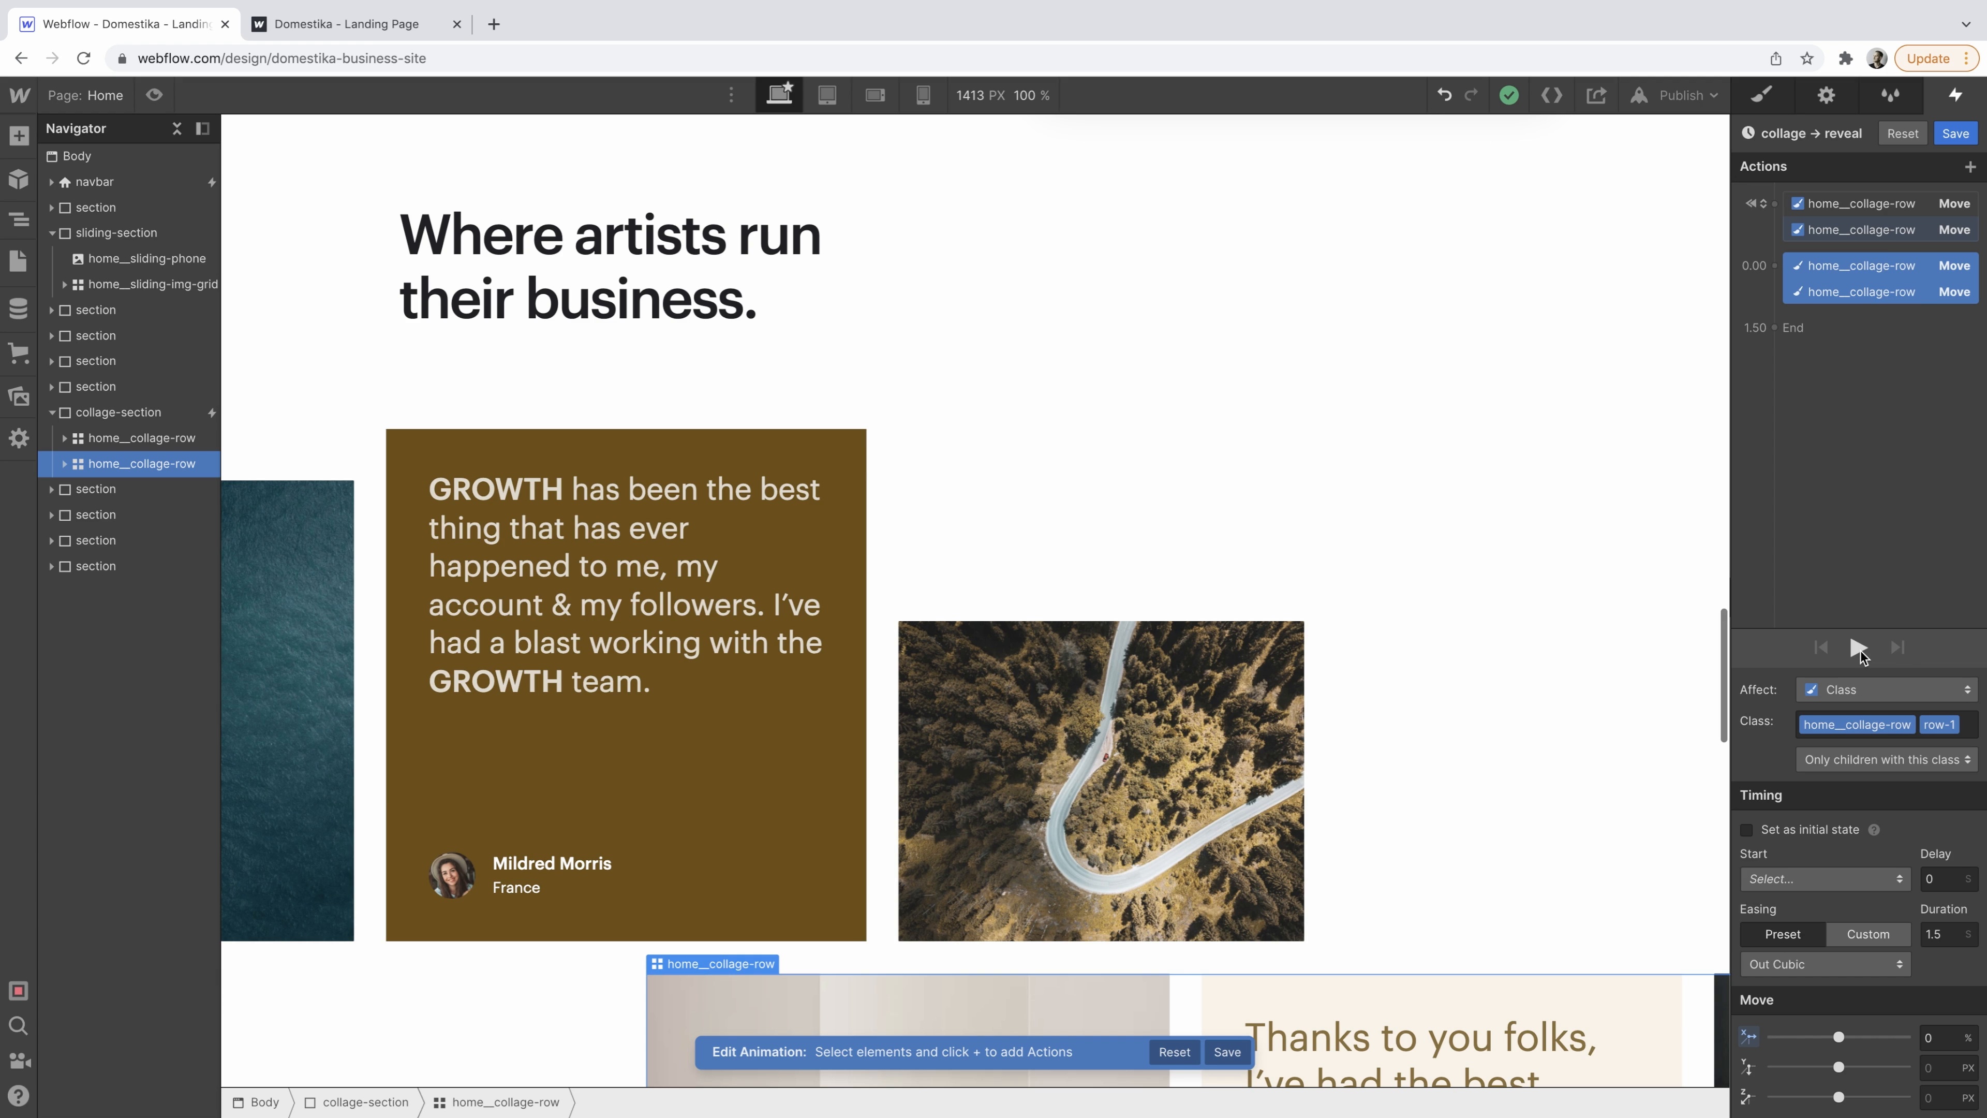Open the Out Cubic easing dropdown
1987x1118 pixels.
[1825, 964]
